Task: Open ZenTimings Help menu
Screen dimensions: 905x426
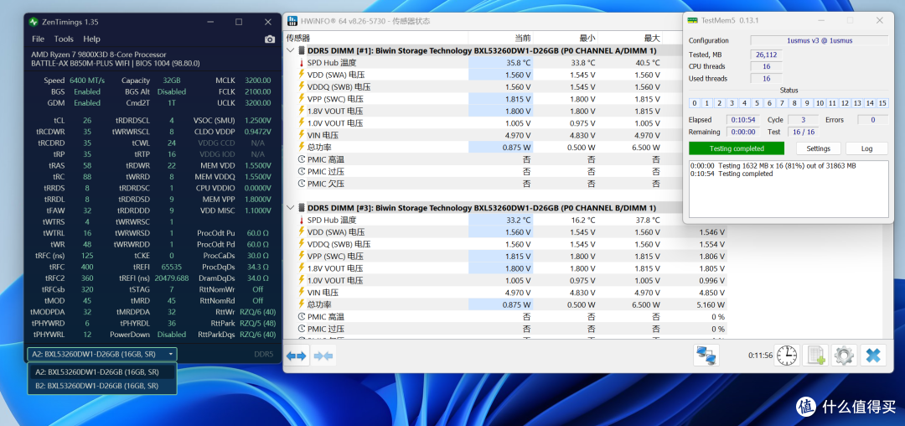Action: pos(91,39)
